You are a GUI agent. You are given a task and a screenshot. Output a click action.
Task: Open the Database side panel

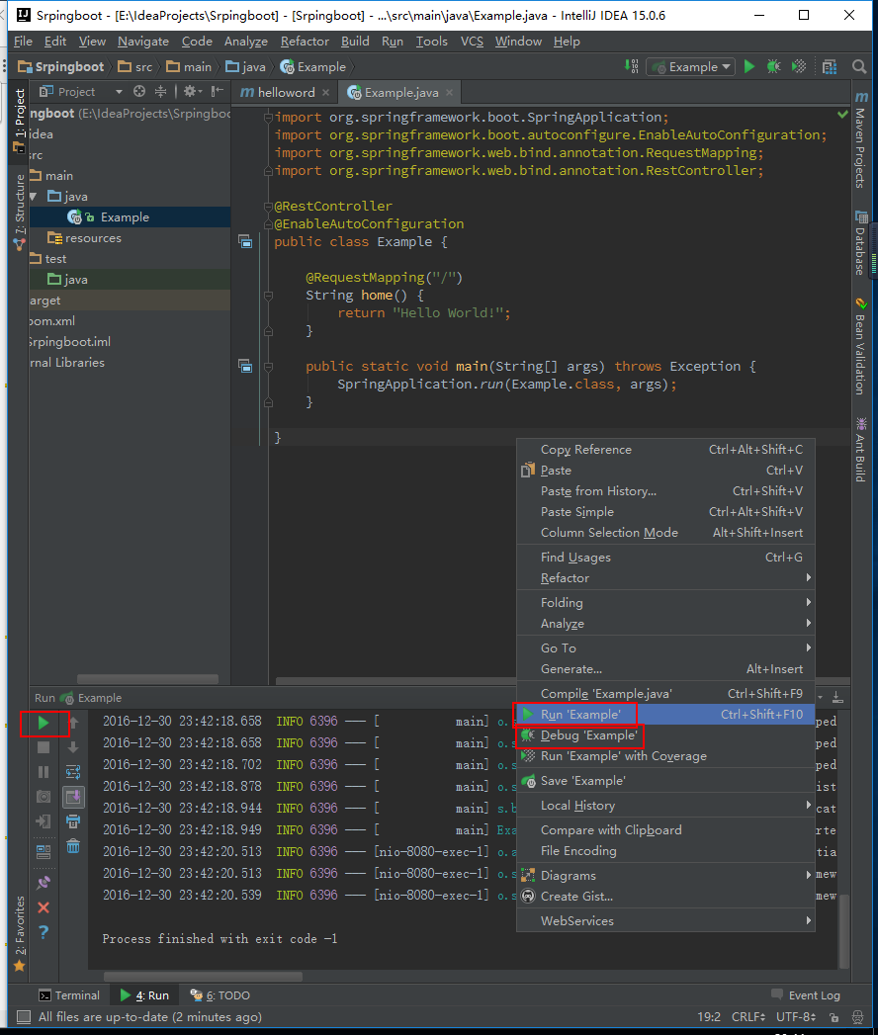[860, 243]
